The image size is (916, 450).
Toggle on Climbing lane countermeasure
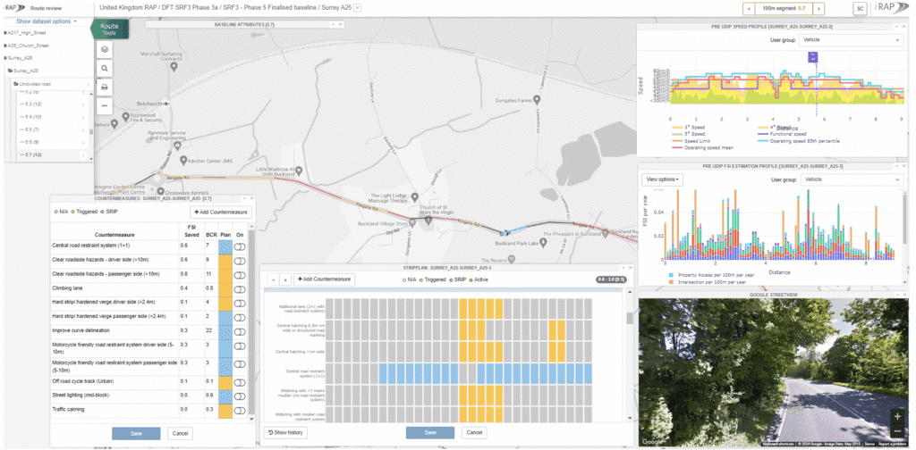(240, 289)
